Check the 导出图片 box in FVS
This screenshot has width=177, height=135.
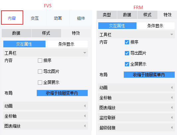click(x=40, y=72)
